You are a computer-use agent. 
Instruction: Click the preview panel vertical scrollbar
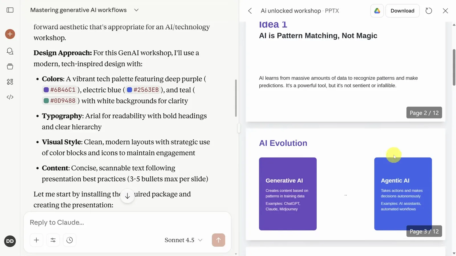tap(454, 67)
